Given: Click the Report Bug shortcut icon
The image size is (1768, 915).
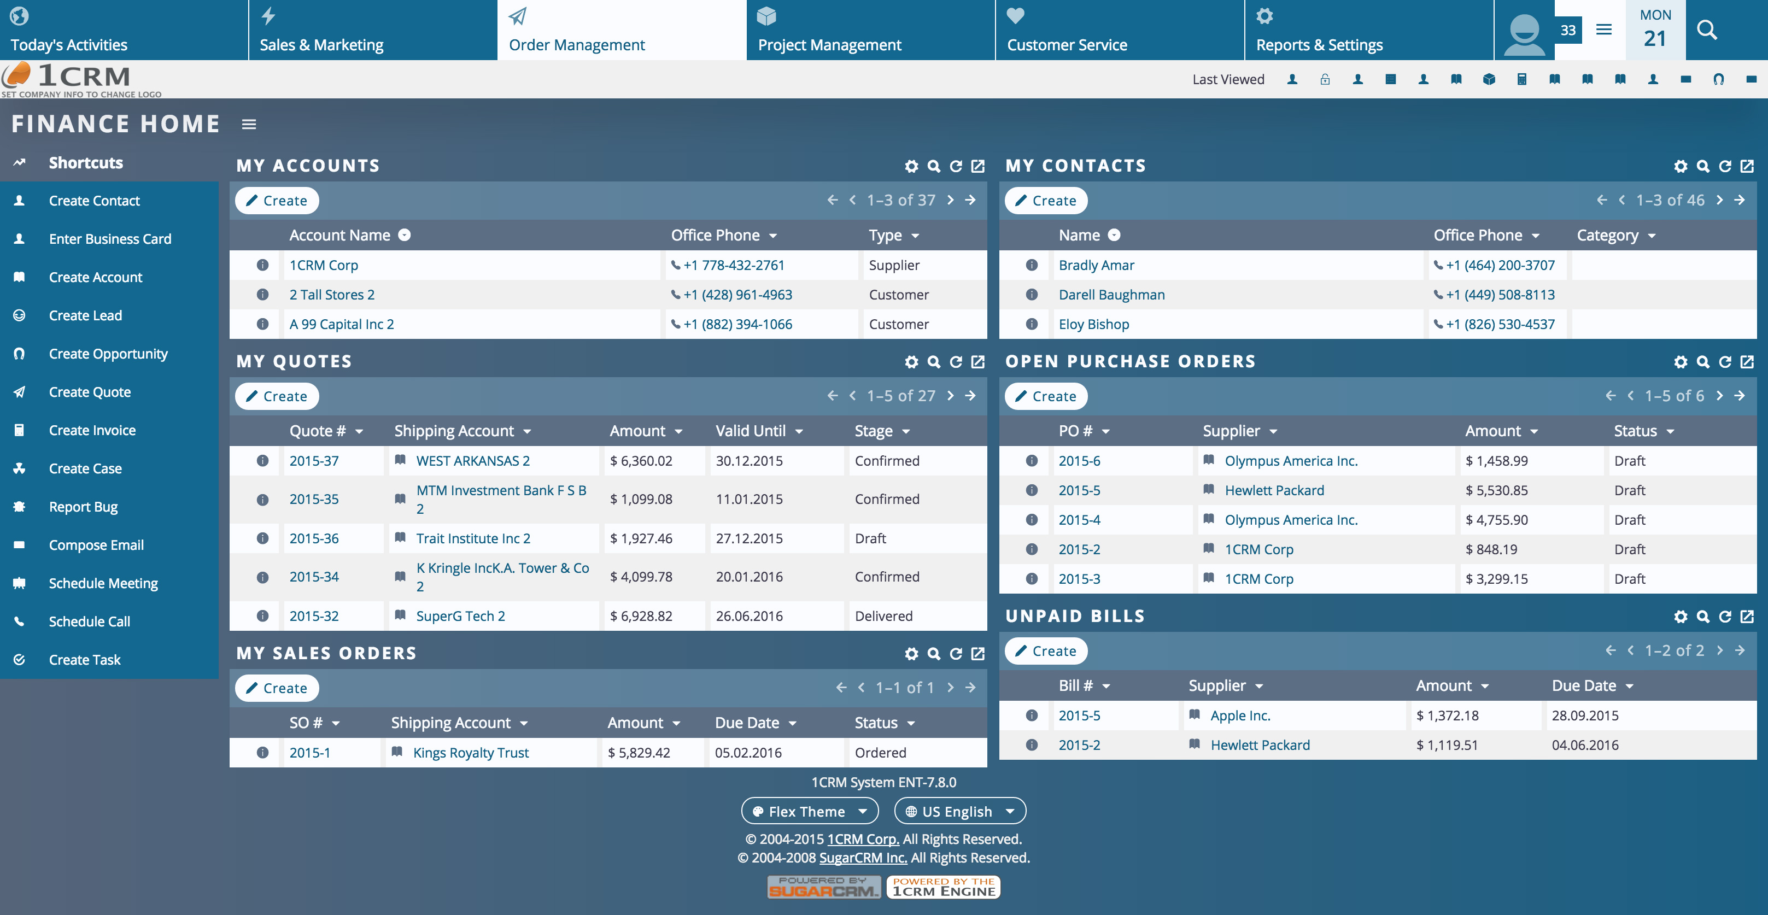Looking at the screenshot, I should point(19,507).
